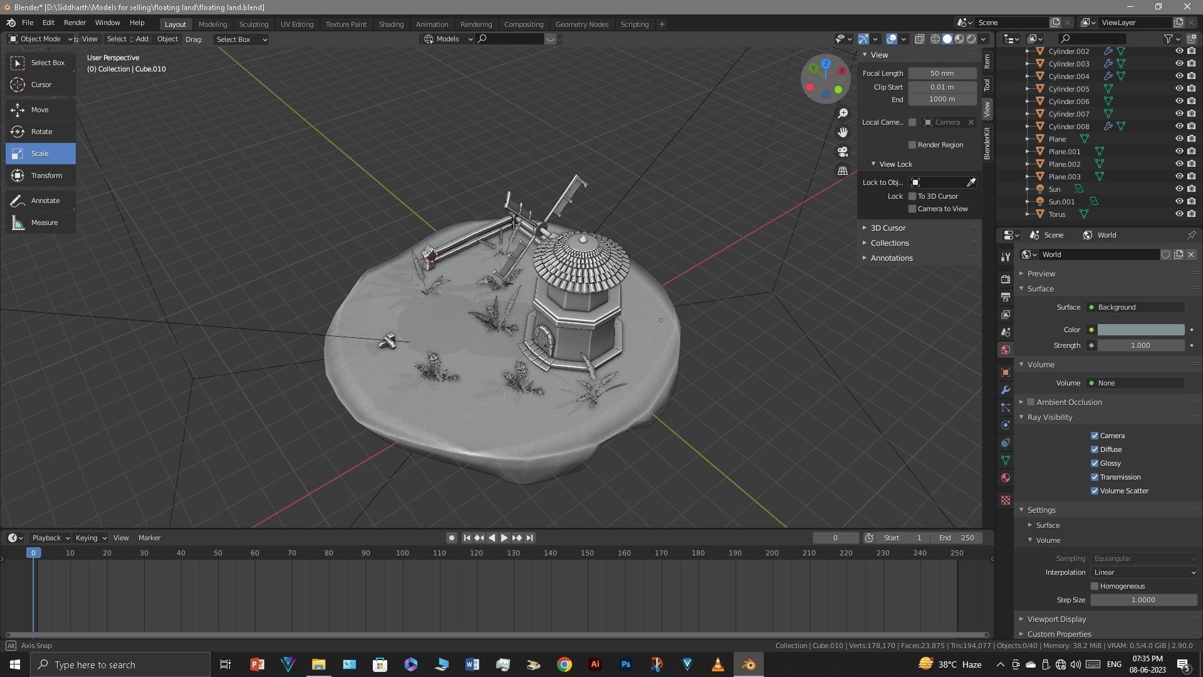Enable the Homogeneous volume checkbox

click(1095, 586)
